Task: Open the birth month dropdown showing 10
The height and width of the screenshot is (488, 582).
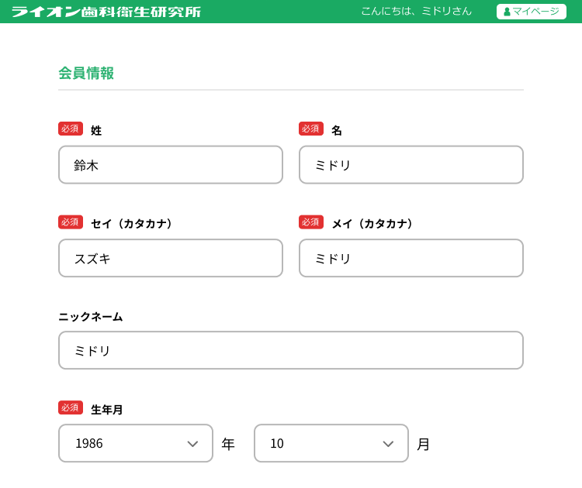Action: pos(331,443)
